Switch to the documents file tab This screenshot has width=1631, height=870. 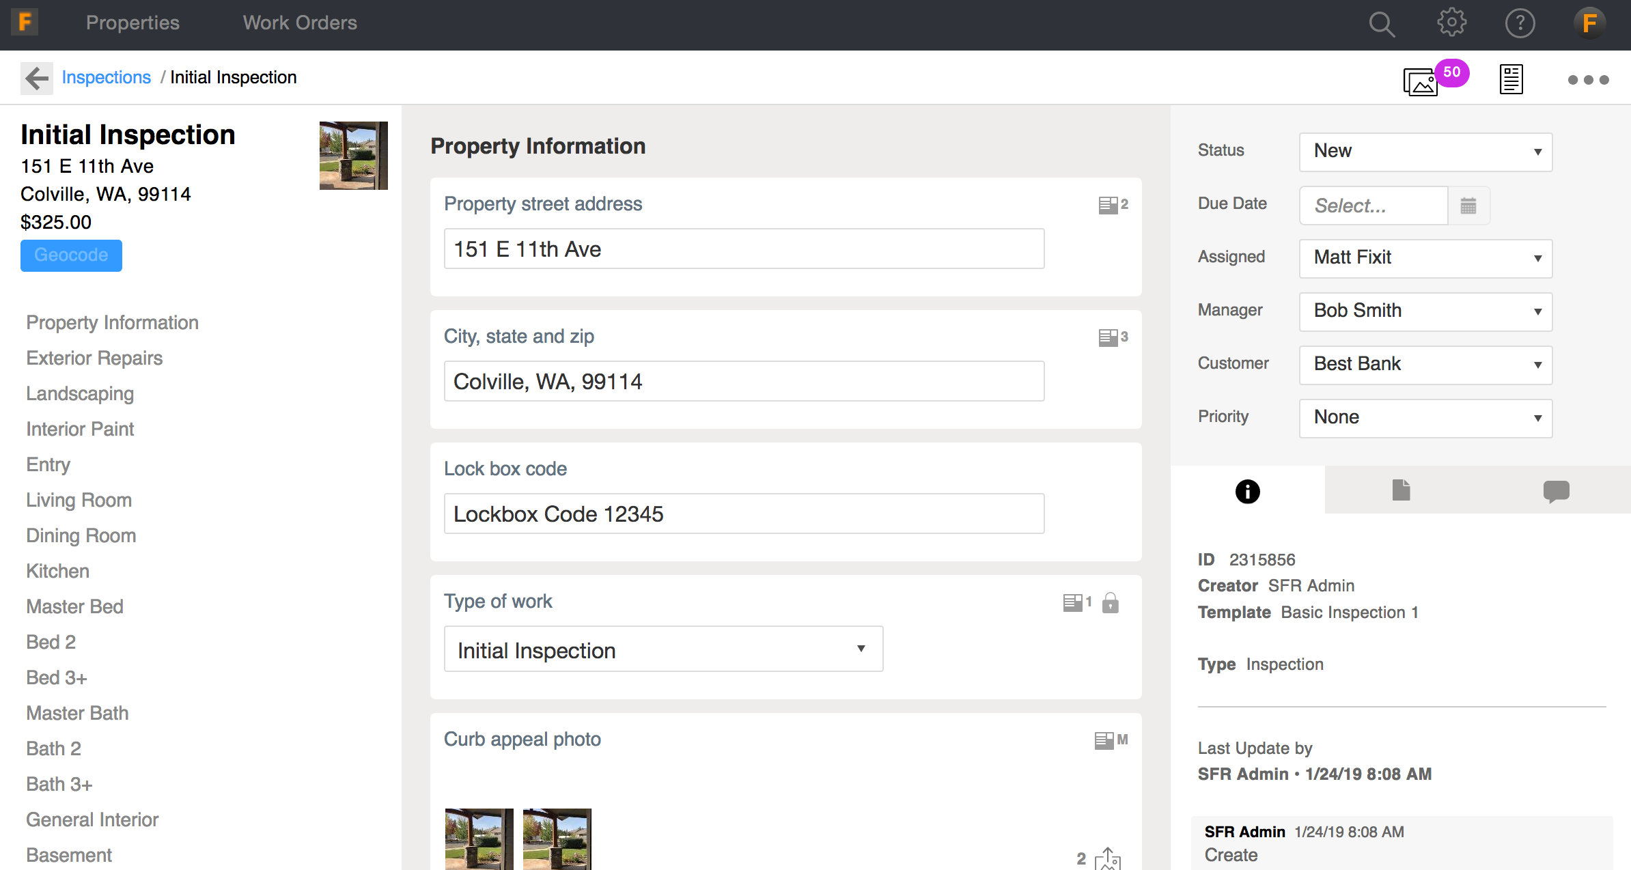click(1401, 490)
